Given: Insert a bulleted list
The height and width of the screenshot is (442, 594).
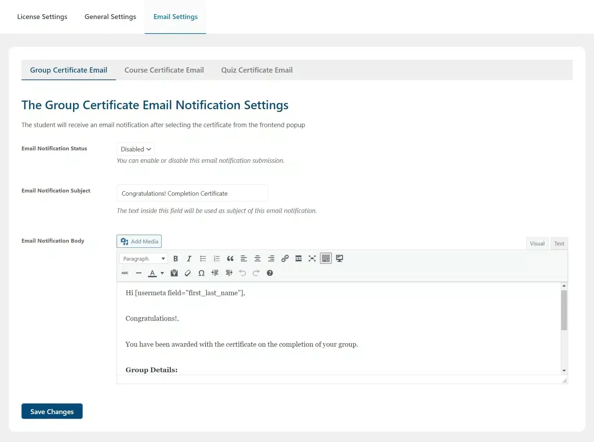Looking at the screenshot, I should [x=203, y=258].
